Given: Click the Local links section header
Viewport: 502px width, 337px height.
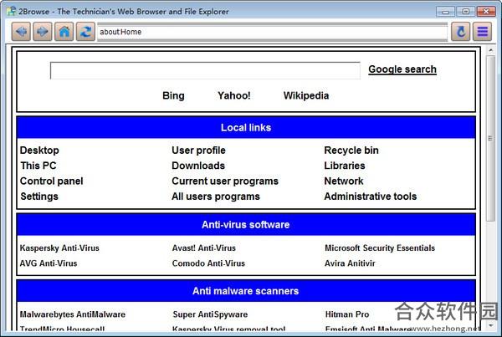Looking at the screenshot, I should [246, 128].
